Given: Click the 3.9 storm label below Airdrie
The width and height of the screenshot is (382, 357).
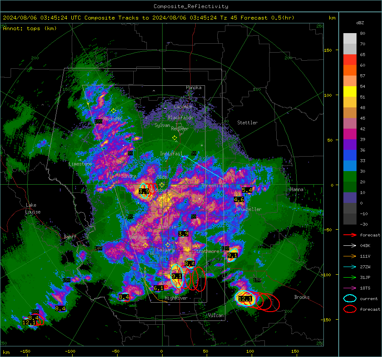Looking at the screenshot, I should pyautogui.click(x=183, y=234).
